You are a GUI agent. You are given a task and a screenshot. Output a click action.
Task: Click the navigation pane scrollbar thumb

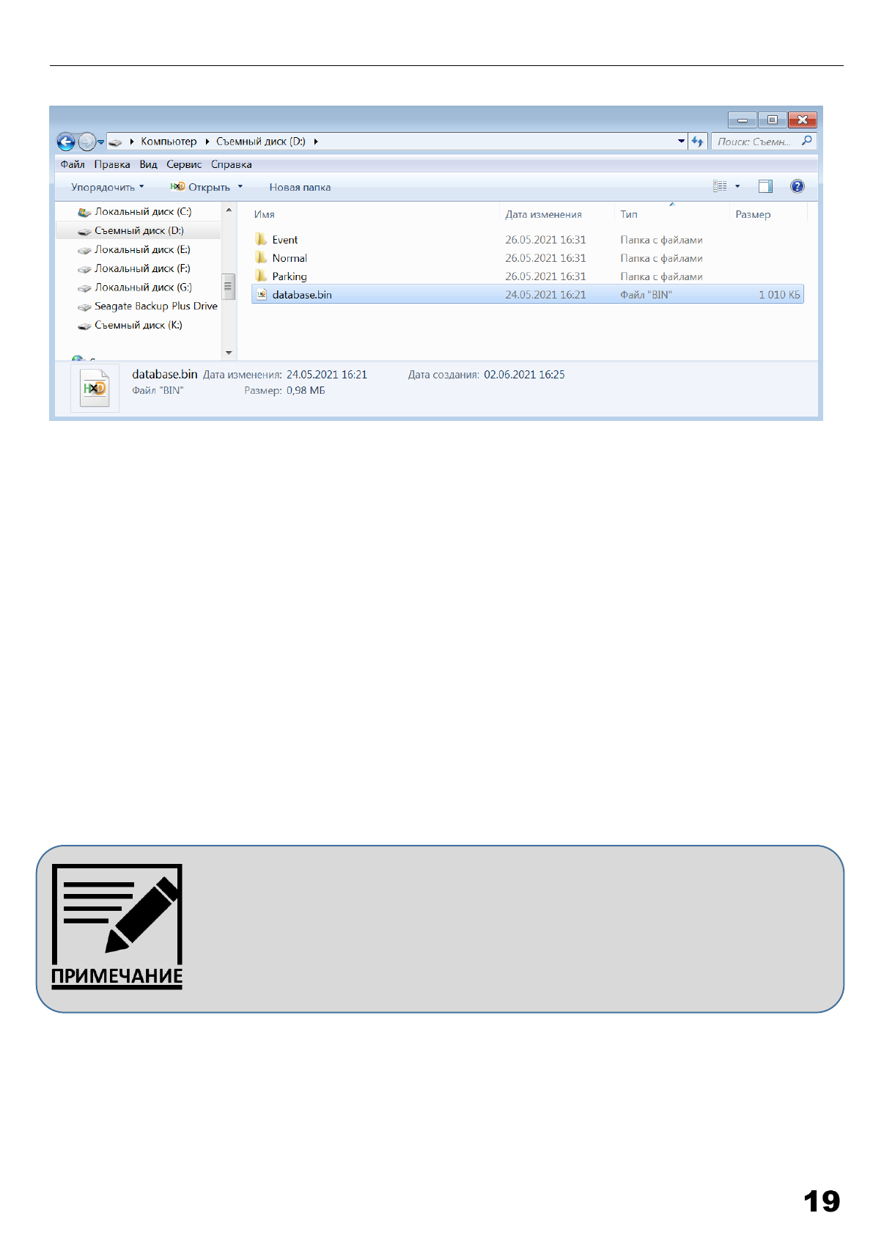pos(229,287)
